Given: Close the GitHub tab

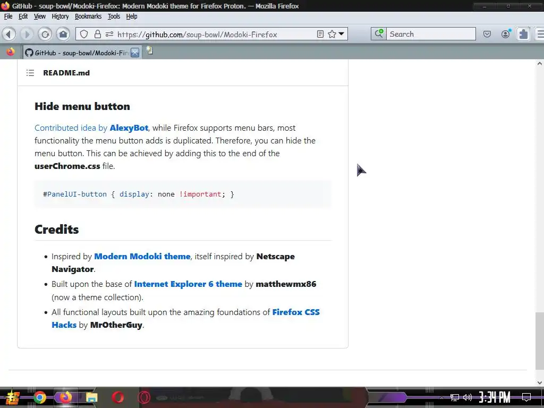Looking at the screenshot, I should coord(135,53).
